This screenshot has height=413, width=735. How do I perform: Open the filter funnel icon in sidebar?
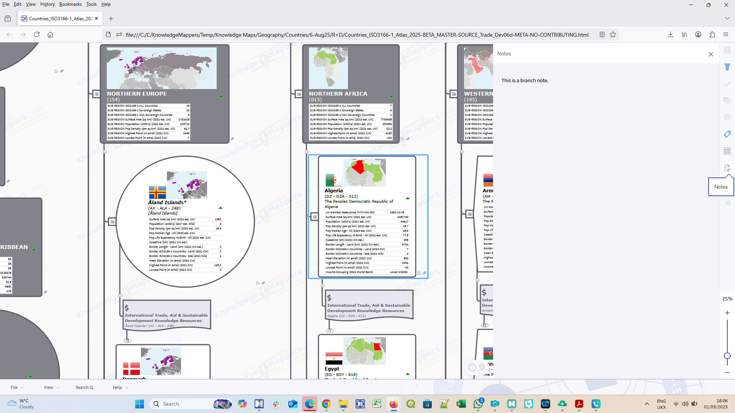click(x=727, y=67)
